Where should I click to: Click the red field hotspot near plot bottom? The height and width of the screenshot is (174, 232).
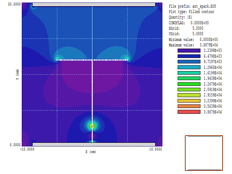pos(92,127)
